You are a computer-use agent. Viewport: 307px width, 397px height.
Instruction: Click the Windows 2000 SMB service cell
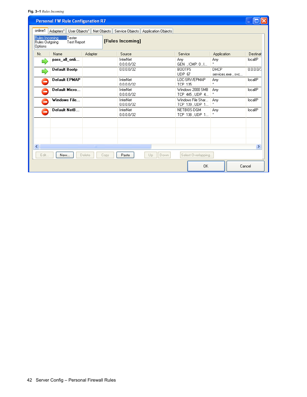(192, 90)
